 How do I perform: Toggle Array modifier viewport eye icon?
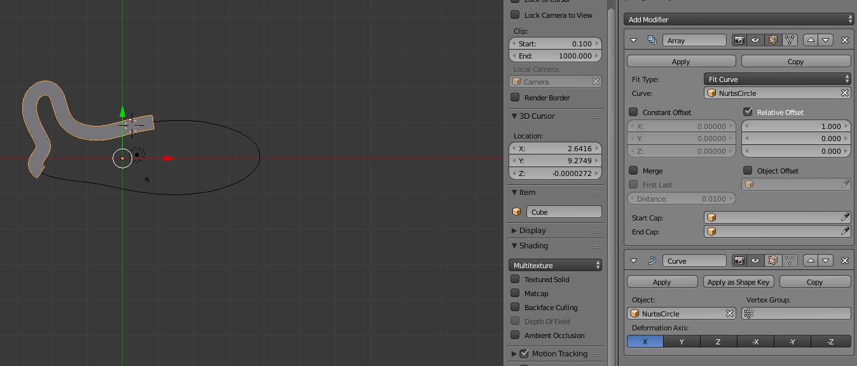[755, 40]
